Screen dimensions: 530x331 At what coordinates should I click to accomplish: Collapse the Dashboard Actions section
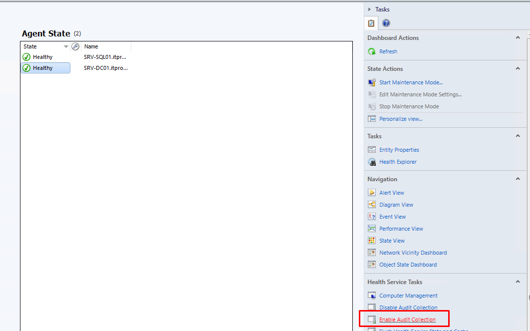tap(518, 37)
